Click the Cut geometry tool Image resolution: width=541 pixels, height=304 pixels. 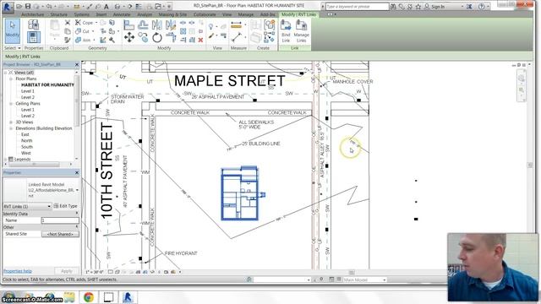tap(83, 31)
